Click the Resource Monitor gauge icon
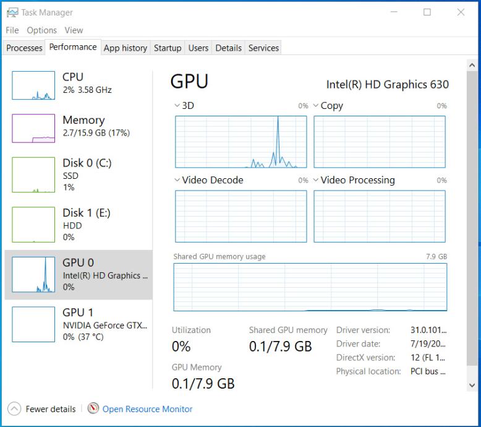The image size is (481, 427). pyautogui.click(x=93, y=408)
